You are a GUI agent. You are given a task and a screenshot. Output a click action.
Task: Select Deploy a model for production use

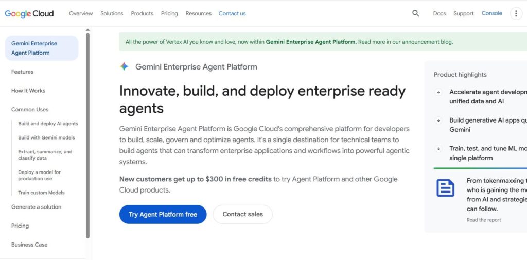coord(39,175)
